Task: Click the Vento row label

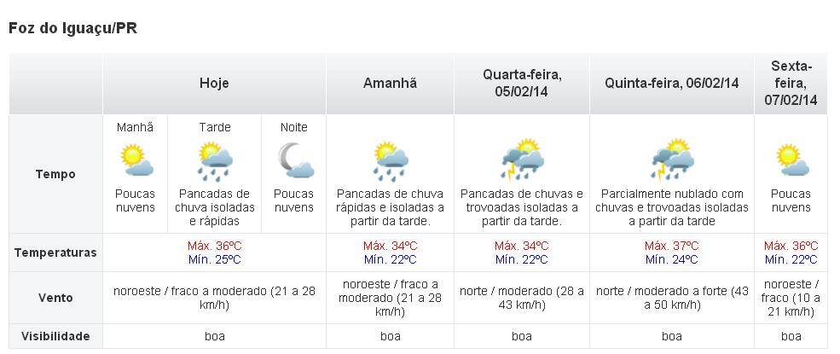Action: (55, 298)
